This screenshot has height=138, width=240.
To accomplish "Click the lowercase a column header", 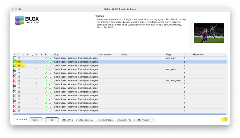I will coord(41,54).
